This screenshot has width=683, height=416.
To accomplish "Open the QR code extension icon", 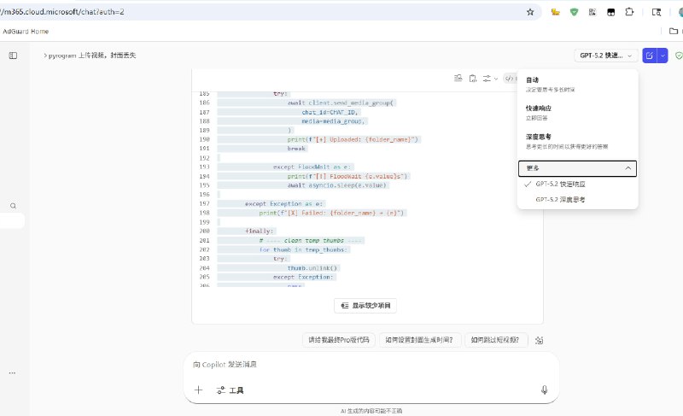I will tap(593, 12).
